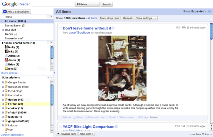Open the 'yum' tag icon subscription
This screenshot has height=137, width=213.
tap(6, 130)
